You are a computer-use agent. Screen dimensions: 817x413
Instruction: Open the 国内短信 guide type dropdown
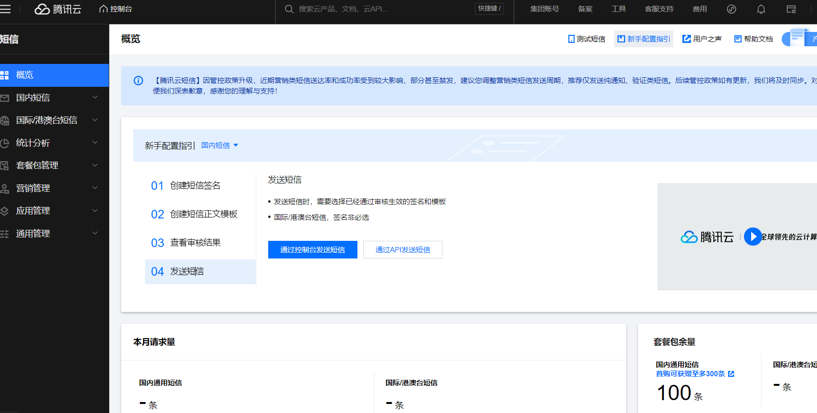click(x=220, y=145)
